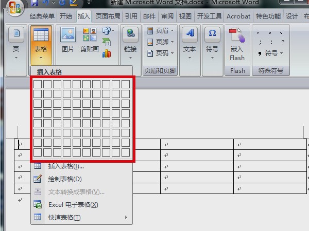Screen dimensions: 309x231
Task: Choose 插入表格(I)... menu entry
Action: [x=81, y=166]
